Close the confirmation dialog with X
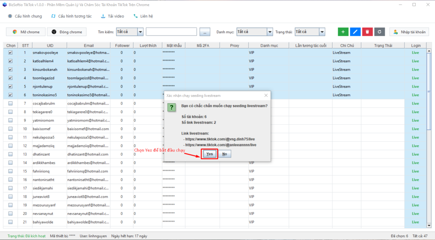 (x=266, y=95)
